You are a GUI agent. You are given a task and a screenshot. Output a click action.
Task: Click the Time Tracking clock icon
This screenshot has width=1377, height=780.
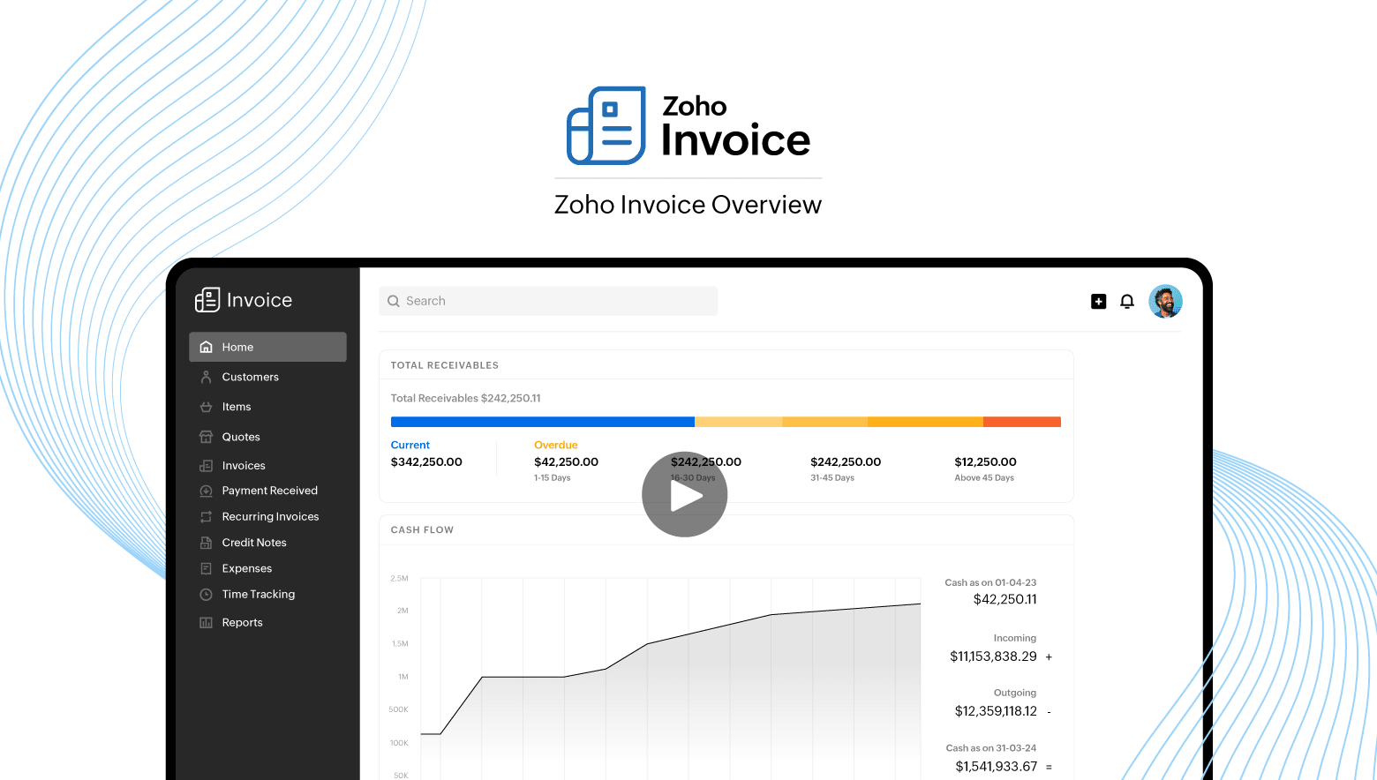[207, 595]
